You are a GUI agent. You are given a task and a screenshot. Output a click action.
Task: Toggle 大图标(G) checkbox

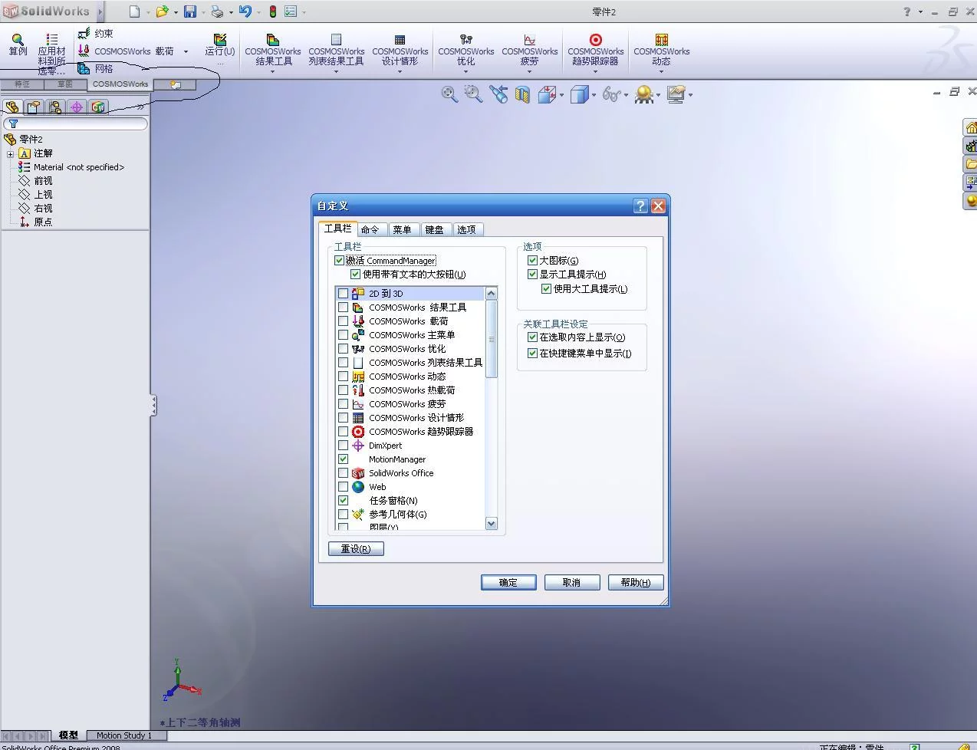[x=532, y=261]
